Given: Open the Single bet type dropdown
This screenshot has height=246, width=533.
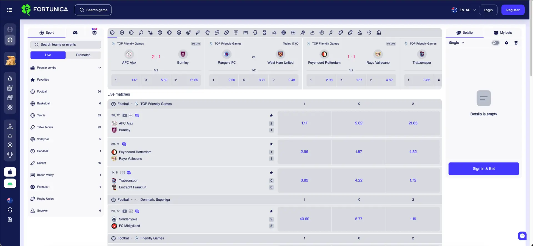Looking at the screenshot, I should tap(456, 43).
